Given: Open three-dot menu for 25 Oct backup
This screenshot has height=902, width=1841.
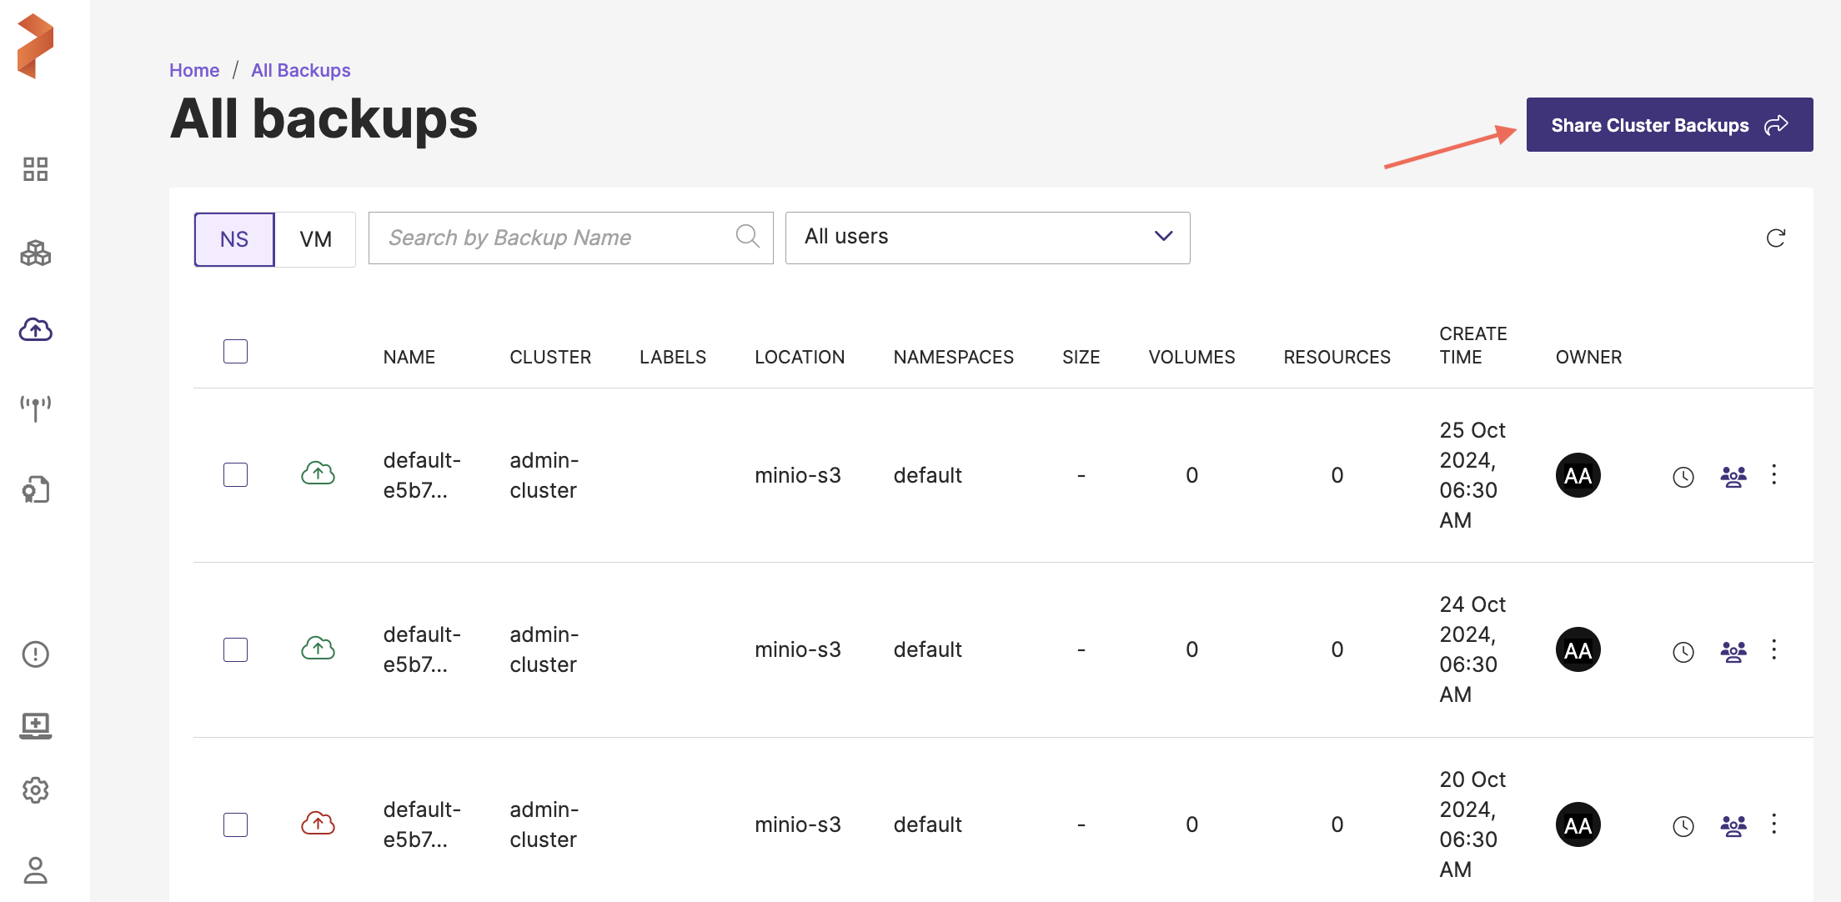Looking at the screenshot, I should (x=1774, y=474).
